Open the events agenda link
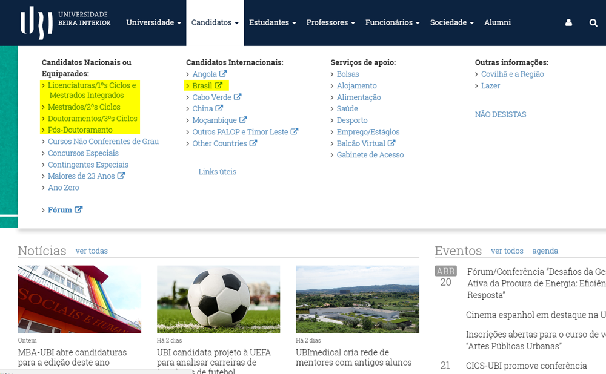This screenshot has width=606, height=374. tap(545, 251)
